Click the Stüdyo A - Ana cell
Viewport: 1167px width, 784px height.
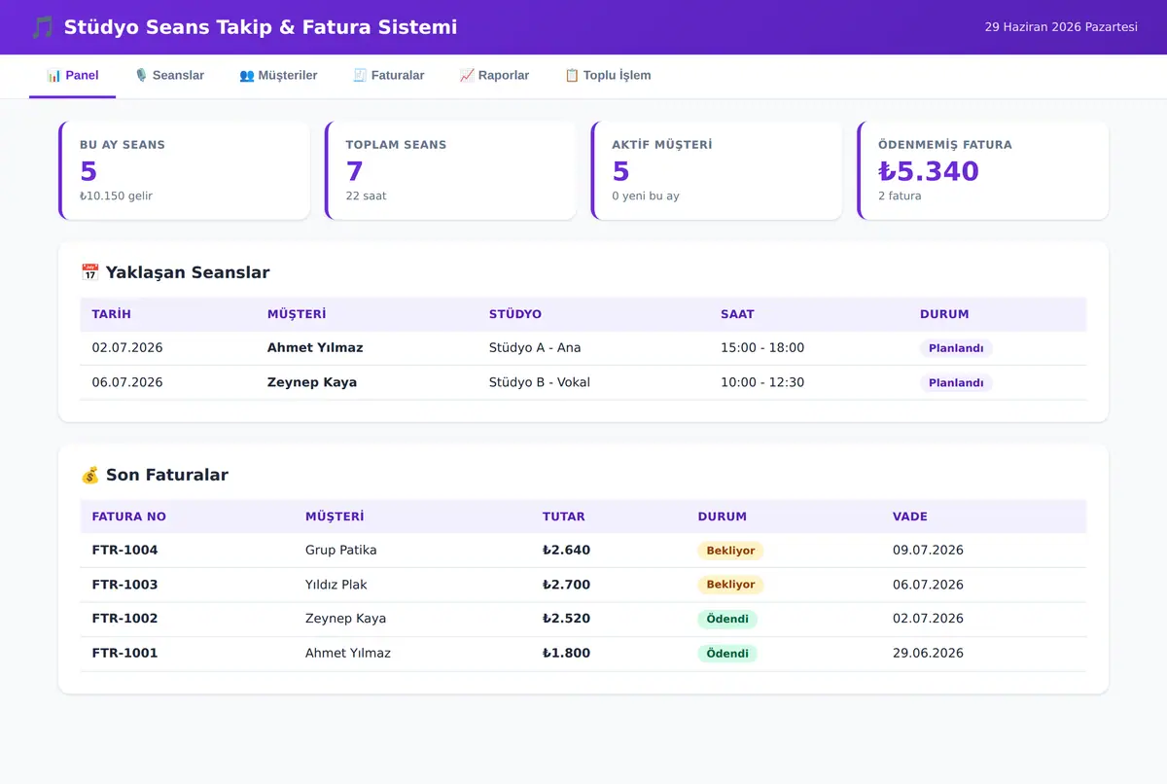point(535,348)
